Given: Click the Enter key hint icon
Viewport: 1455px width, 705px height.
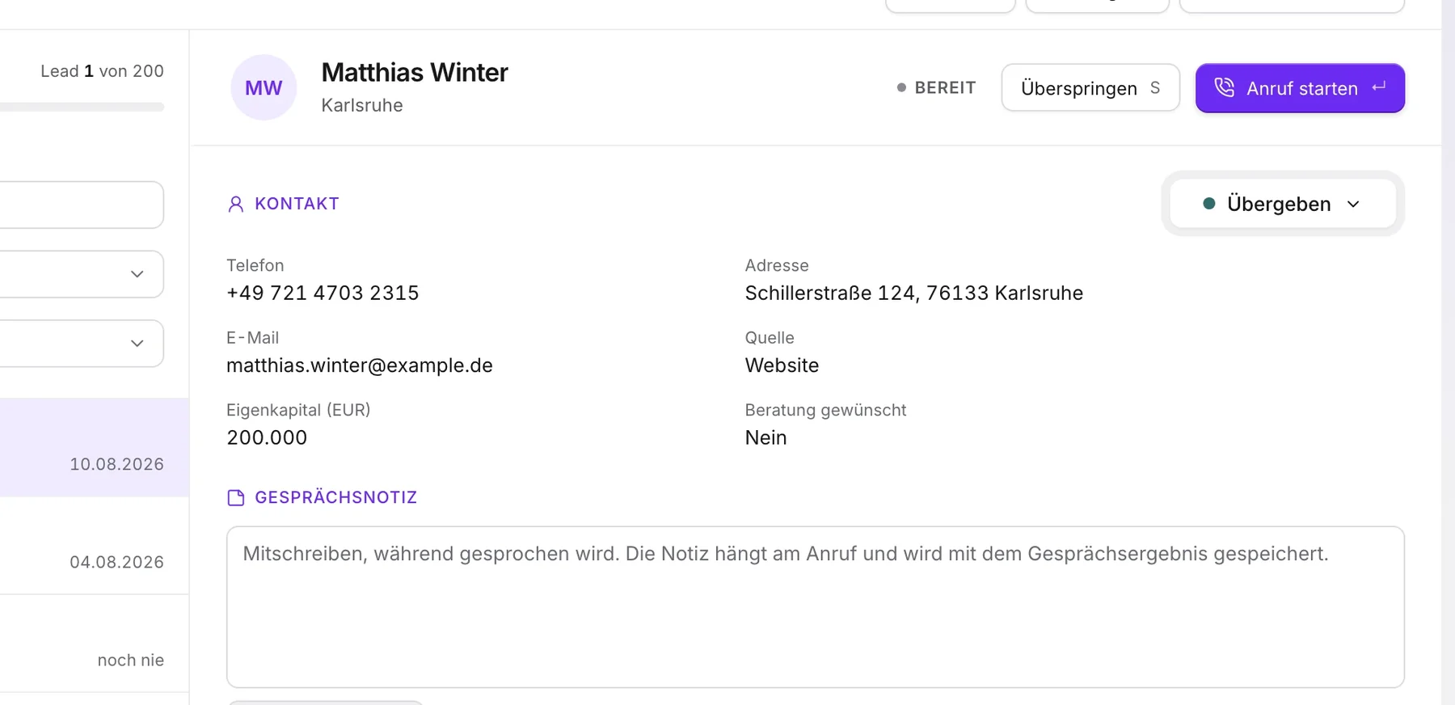Looking at the screenshot, I should coord(1379,87).
